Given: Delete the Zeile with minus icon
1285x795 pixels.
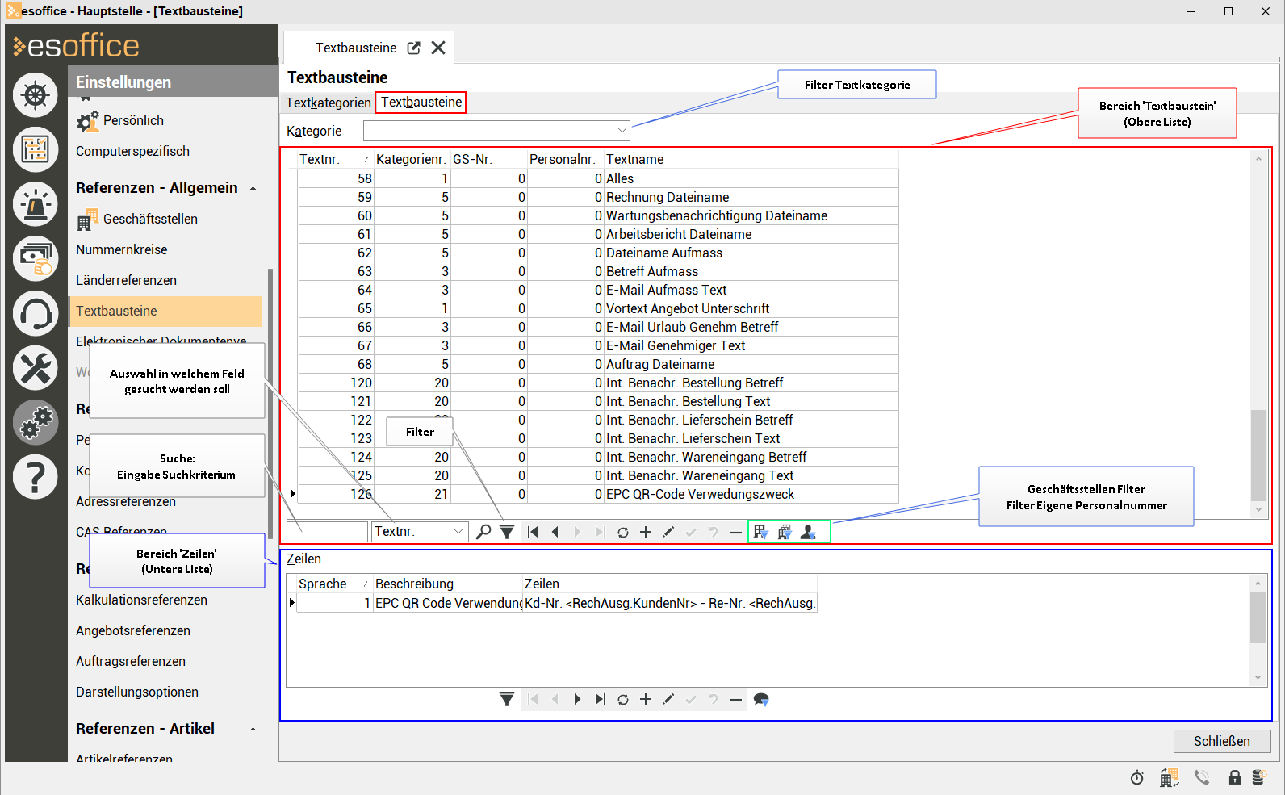Looking at the screenshot, I should tap(736, 699).
